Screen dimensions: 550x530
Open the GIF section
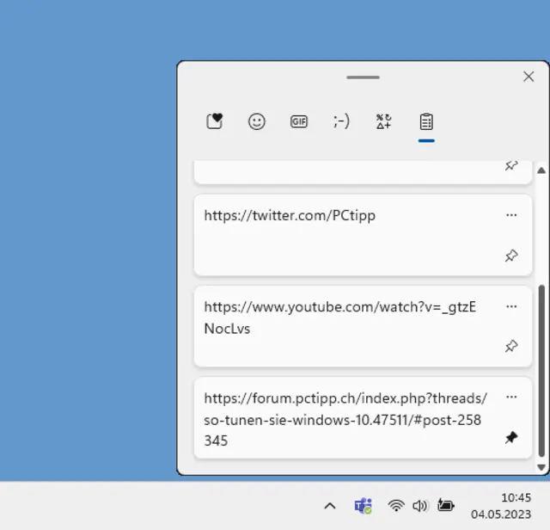(x=299, y=121)
